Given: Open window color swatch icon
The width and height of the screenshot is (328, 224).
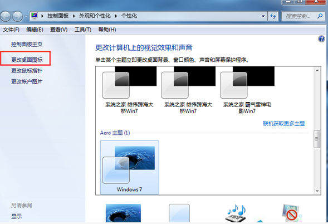Looking at the screenshot, I should 179,213.
